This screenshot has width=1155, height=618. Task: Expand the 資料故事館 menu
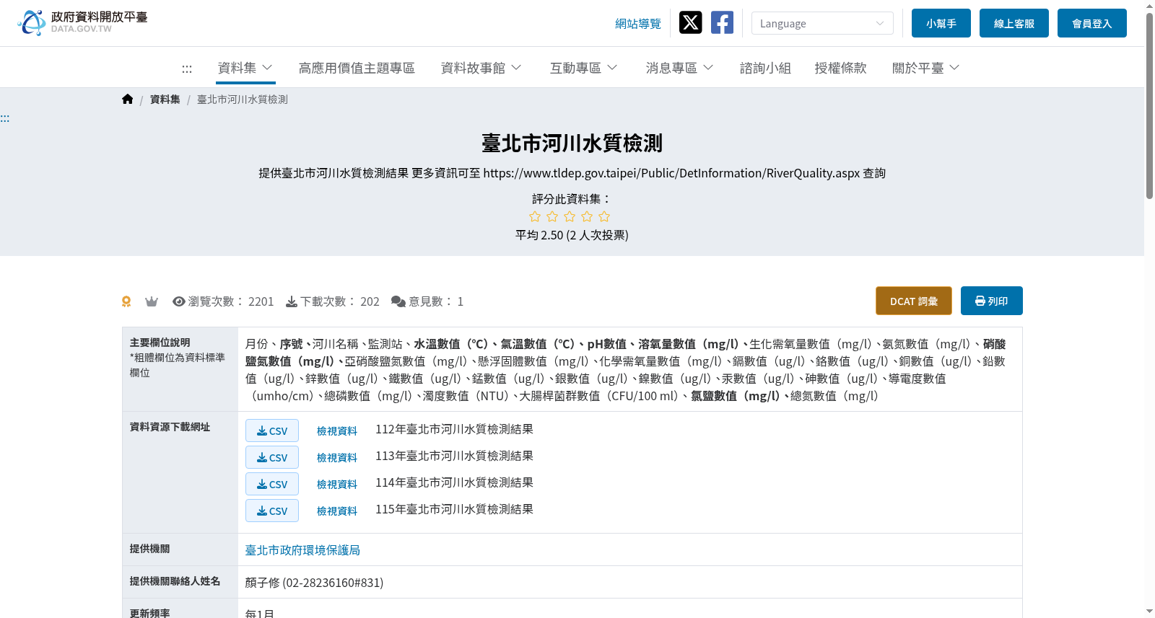click(481, 68)
